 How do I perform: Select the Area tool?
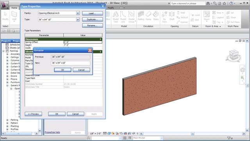tap(218, 13)
